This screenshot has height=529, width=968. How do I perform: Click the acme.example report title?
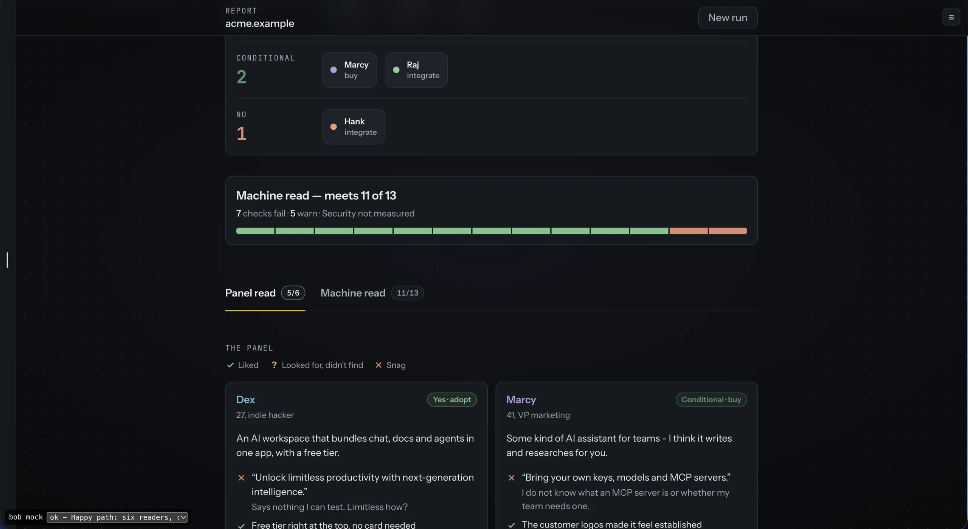click(x=260, y=23)
